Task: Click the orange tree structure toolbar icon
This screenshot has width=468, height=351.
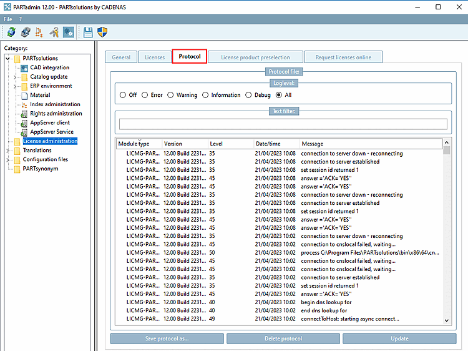Action: 39,32
